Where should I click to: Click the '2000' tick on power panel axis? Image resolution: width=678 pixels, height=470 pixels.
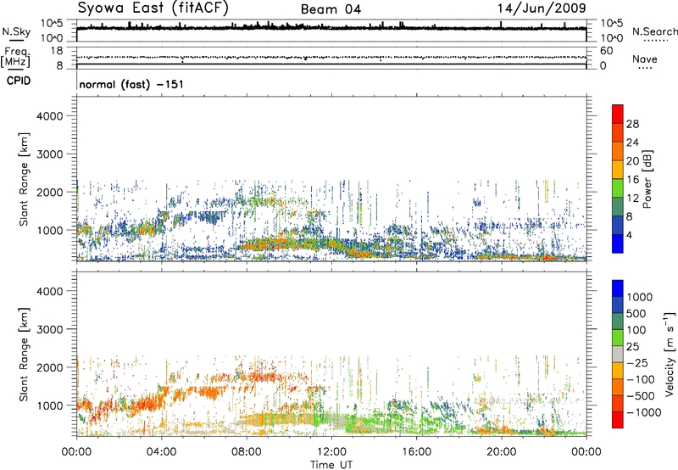click(50, 192)
